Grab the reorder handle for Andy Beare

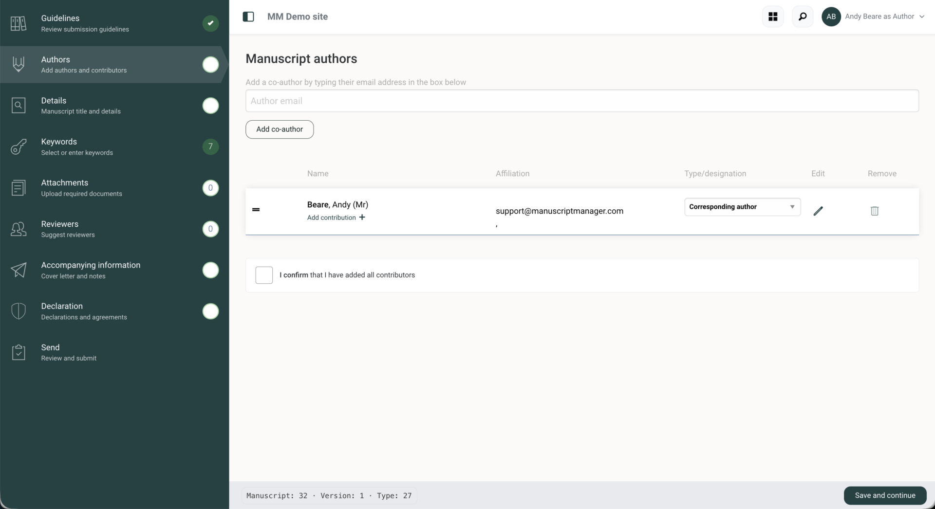coord(256,210)
